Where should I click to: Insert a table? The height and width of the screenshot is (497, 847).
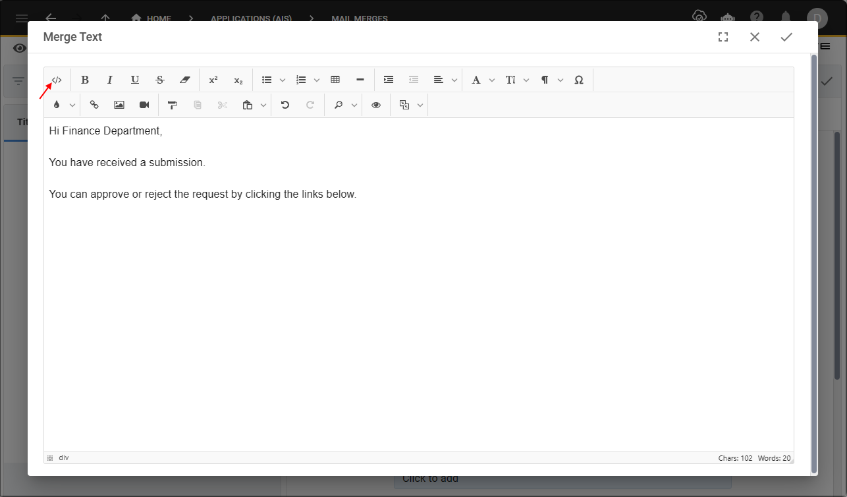pos(335,80)
